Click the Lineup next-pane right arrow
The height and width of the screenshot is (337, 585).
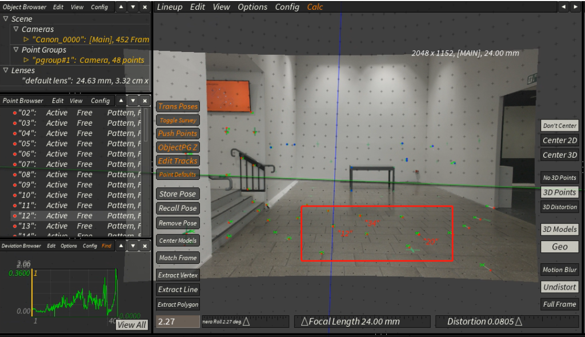pos(575,7)
